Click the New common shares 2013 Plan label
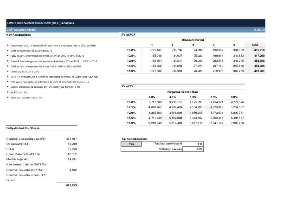 [27, 164]
